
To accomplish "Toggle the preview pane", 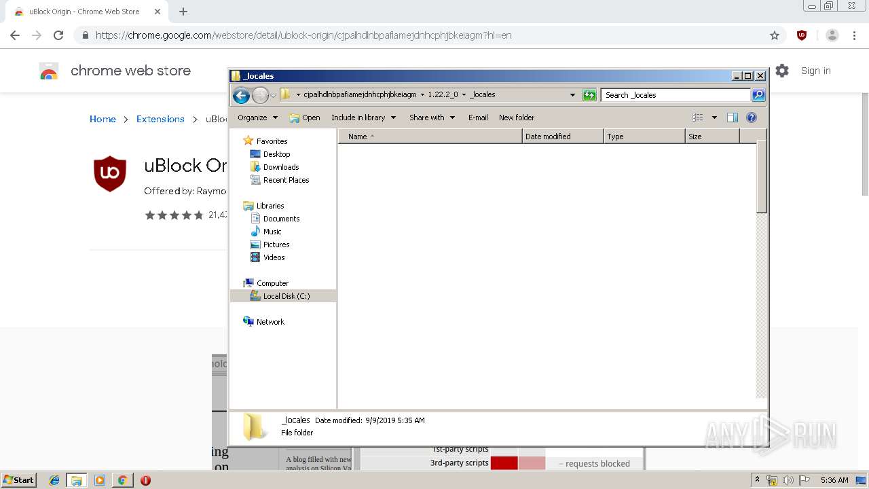I will [x=732, y=117].
